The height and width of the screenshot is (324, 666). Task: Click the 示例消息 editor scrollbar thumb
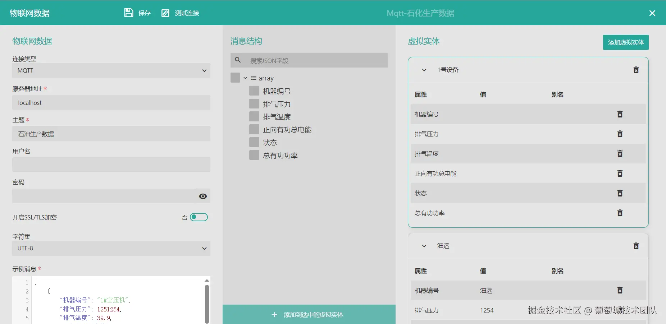[x=207, y=304]
